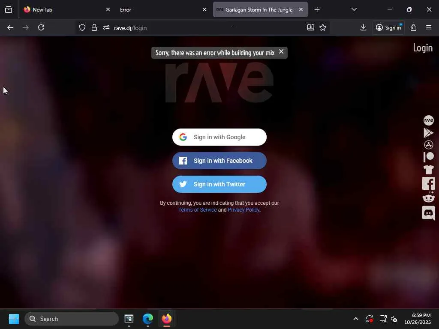Show hidden system tray icons
The width and height of the screenshot is (439, 329).
click(355, 319)
